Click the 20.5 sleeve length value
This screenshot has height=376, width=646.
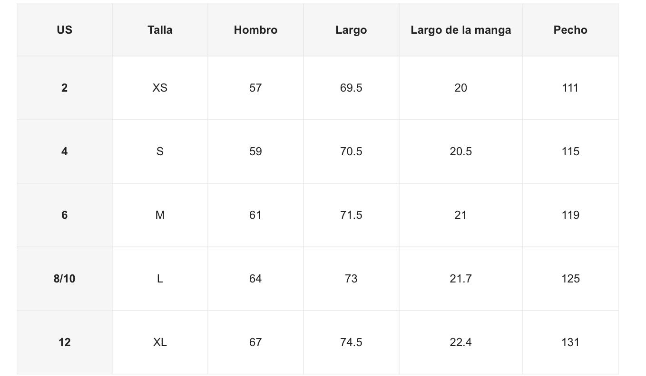click(460, 151)
